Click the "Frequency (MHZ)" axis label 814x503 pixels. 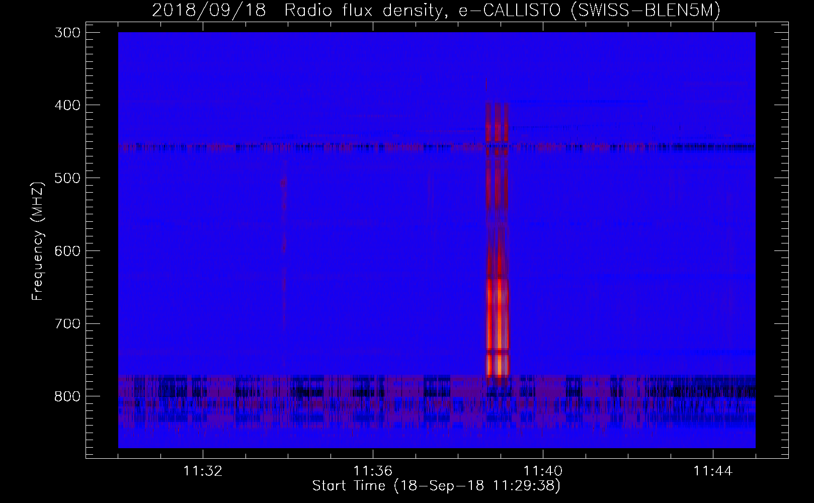(x=38, y=241)
